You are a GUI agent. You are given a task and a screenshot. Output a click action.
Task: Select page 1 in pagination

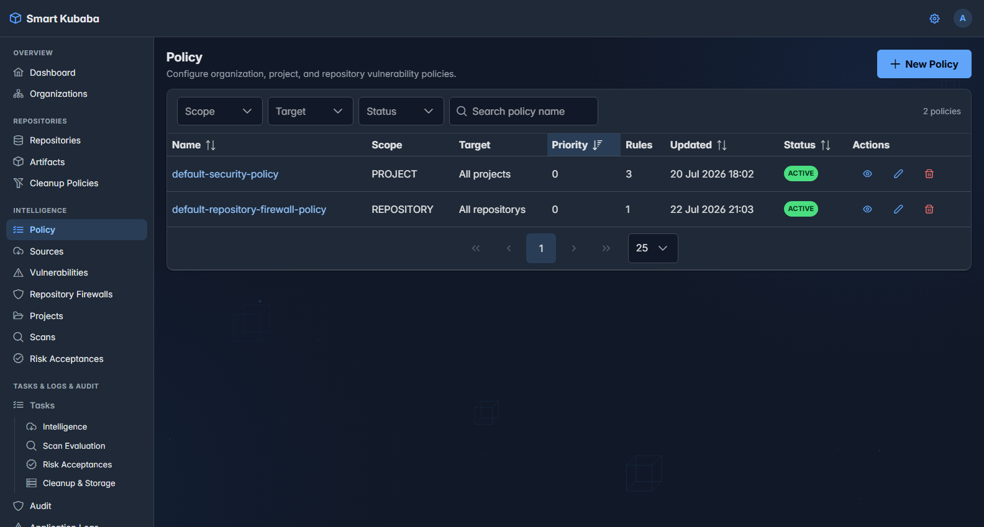(x=541, y=248)
